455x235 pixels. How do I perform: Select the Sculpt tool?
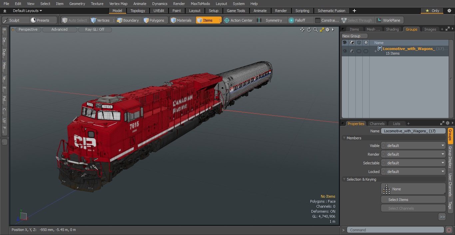point(15,20)
